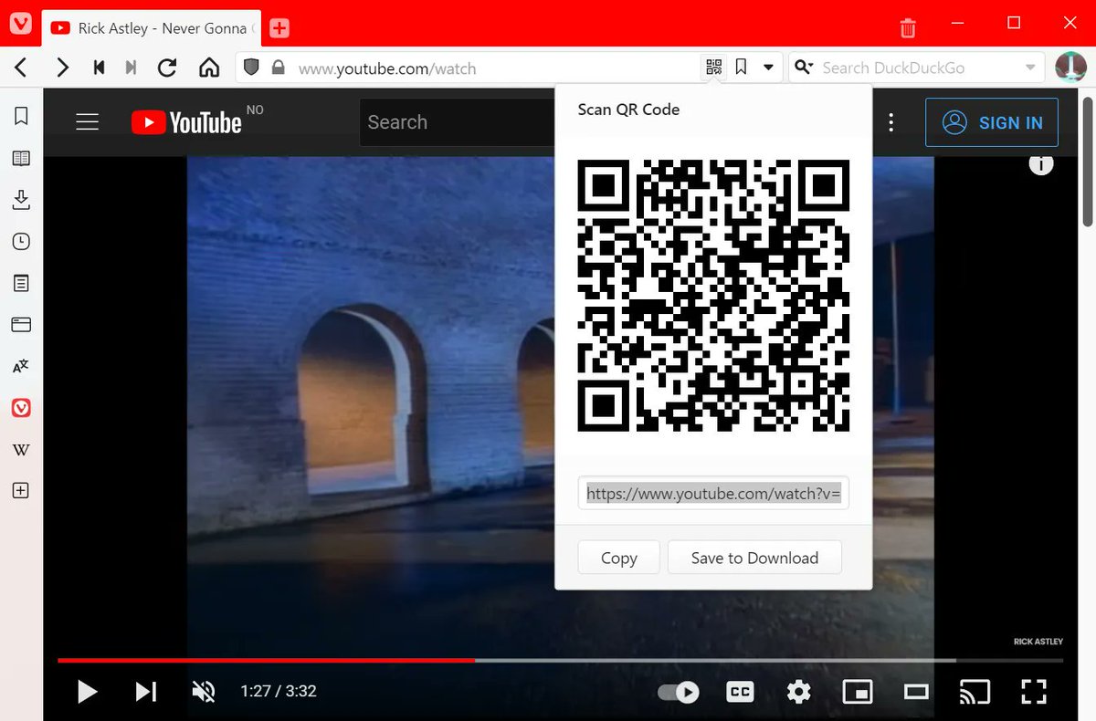Open the Window panel in sidebar
The width and height of the screenshot is (1096, 721).
(21, 325)
